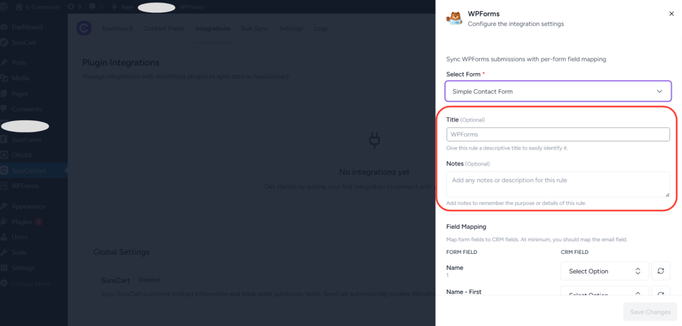Focus the Notes description text area
682x326 pixels.
[x=558, y=184]
